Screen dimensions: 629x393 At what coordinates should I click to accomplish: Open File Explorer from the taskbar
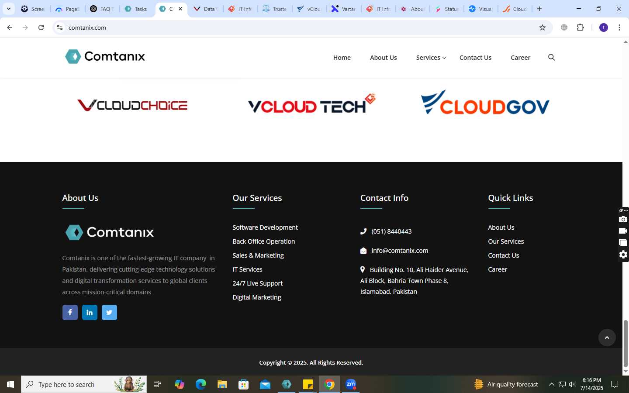click(222, 384)
